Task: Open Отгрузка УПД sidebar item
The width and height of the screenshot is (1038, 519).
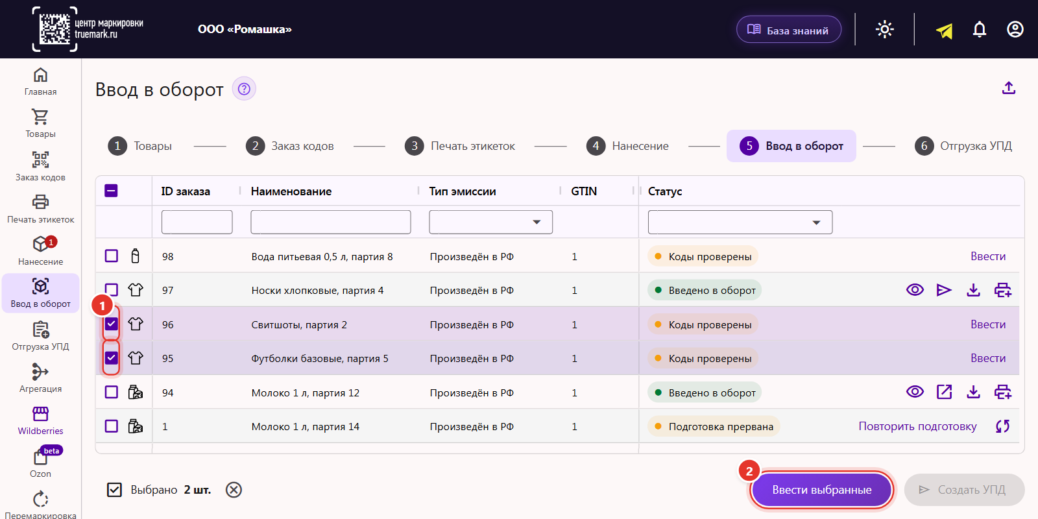Action: pos(40,337)
